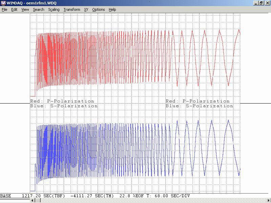The height and width of the screenshot is (203, 271).
Task: Open the Help menu
Action: (112, 9)
